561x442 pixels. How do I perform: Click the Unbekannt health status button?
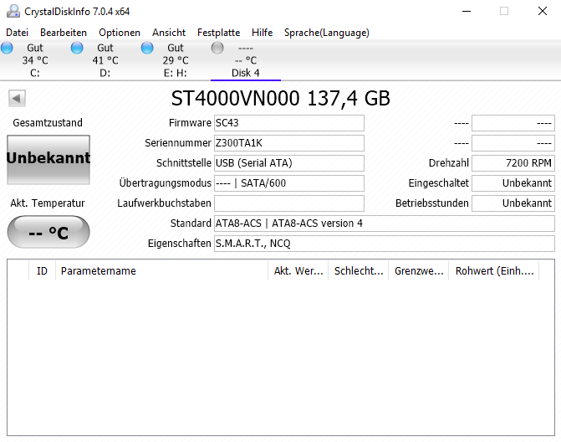(x=48, y=159)
